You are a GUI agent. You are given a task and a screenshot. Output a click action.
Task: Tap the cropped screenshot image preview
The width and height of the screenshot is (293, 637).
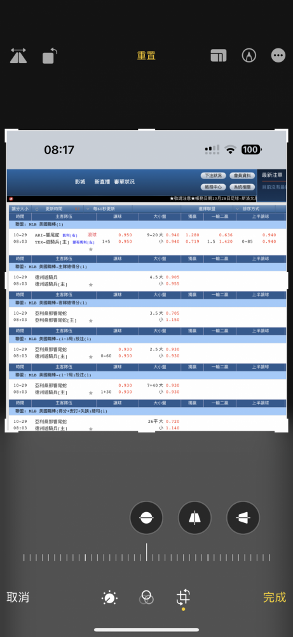[x=146, y=281]
